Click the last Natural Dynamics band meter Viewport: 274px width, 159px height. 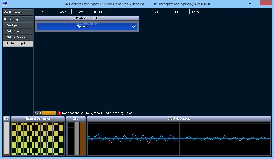click(x=61, y=138)
